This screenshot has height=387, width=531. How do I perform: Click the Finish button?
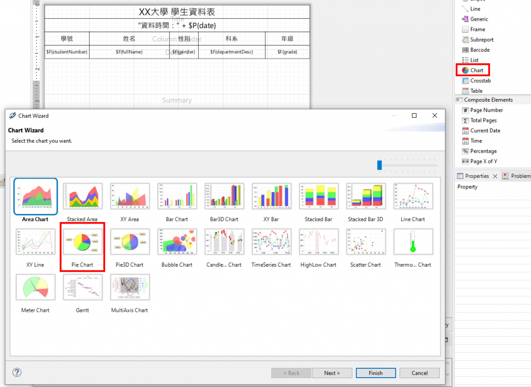[x=375, y=373]
